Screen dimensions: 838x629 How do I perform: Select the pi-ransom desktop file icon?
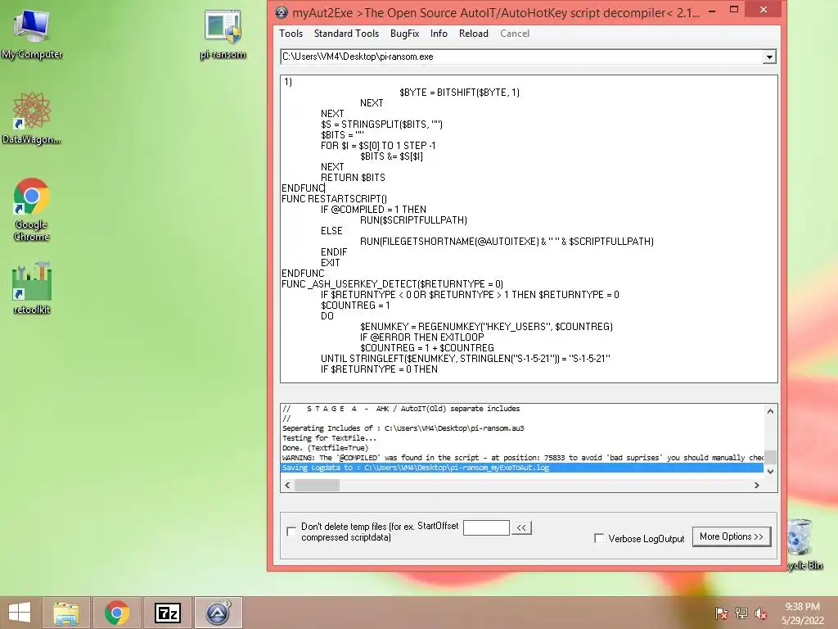[x=223, y=34]
